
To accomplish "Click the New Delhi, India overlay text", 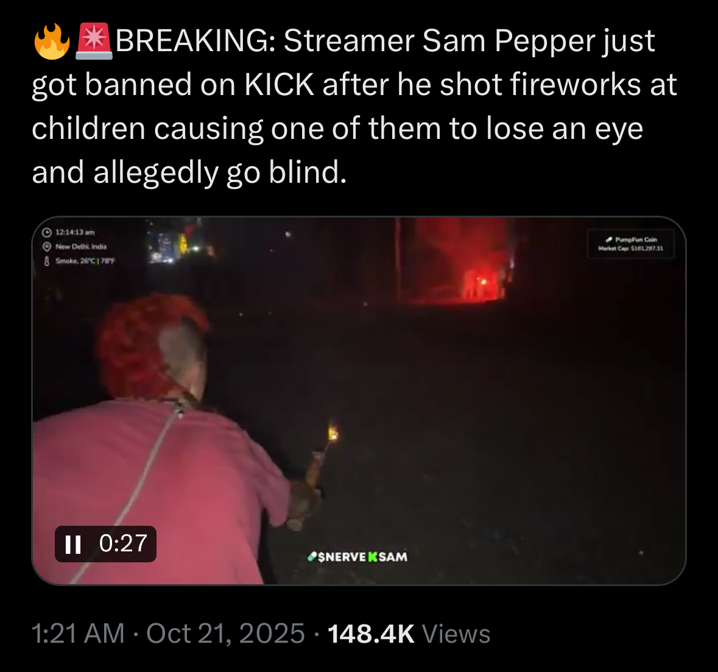I will point(80,247).
